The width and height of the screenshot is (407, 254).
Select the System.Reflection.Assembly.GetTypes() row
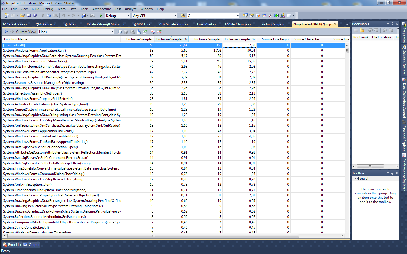[x=173, y=93]
